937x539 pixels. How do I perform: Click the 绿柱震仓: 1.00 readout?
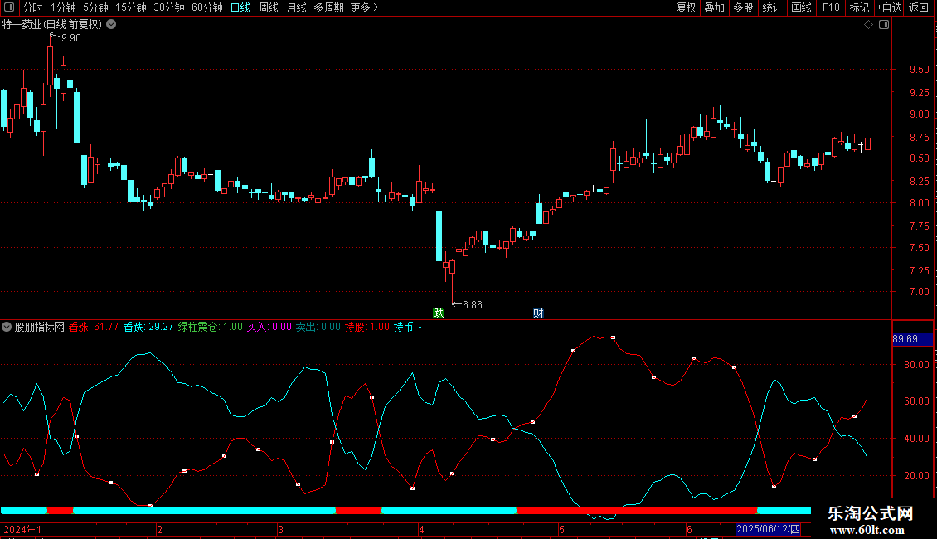click(211, 327)
